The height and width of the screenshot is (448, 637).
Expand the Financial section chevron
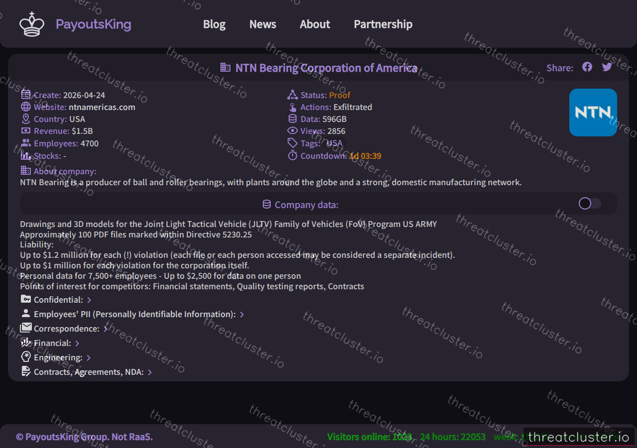pos(77,343)
